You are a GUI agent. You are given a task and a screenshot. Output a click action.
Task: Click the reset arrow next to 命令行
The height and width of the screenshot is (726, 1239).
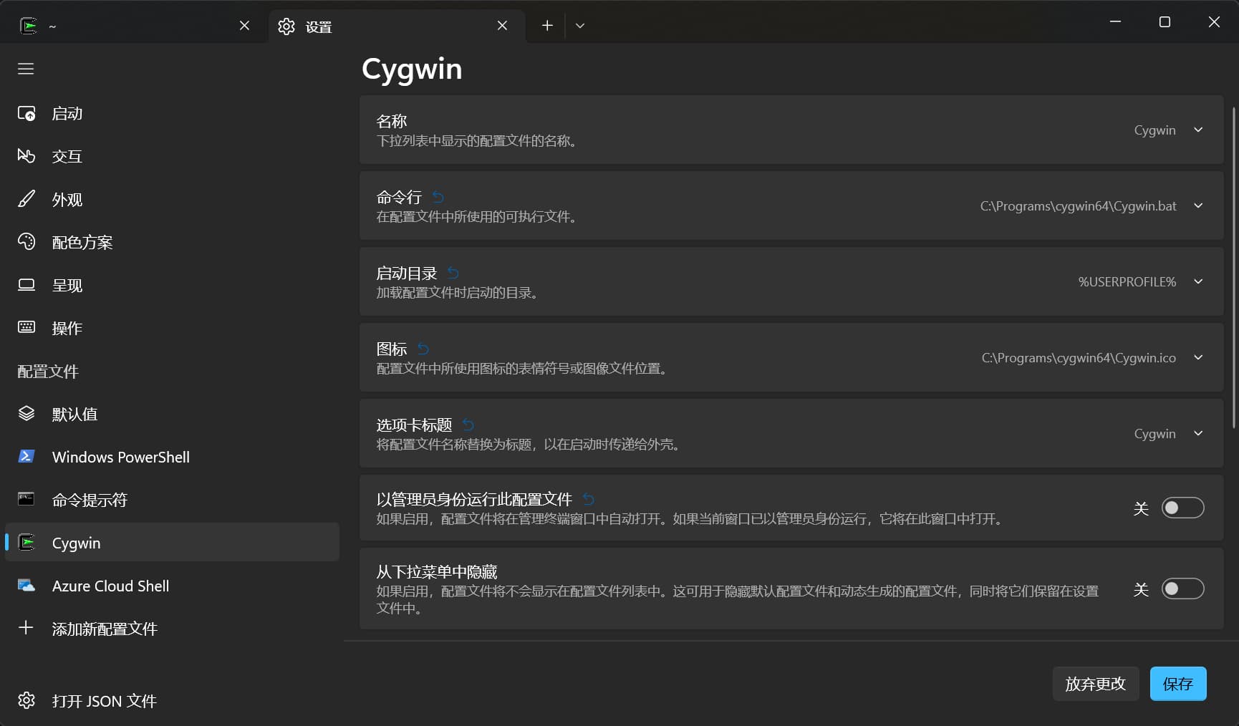(438, 197)
